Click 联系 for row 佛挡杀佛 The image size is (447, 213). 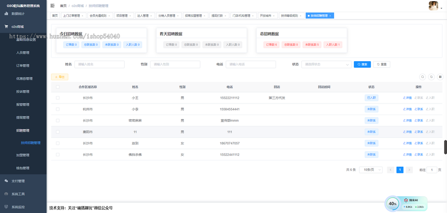418,154
